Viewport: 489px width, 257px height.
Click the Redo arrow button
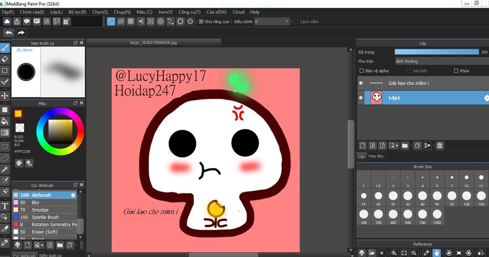pos(21,33)
